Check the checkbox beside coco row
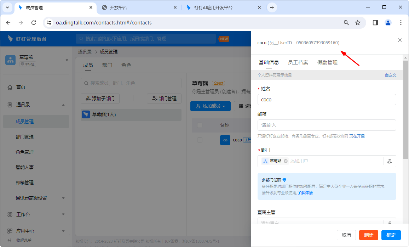The width and height of the screenshot is (409, 247). (x=200, y=140)
